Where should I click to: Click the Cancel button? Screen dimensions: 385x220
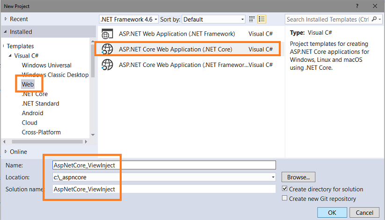(x=364, y=213)
